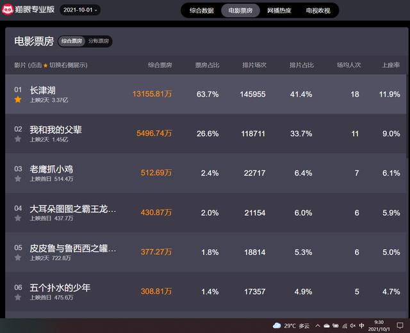Click the box office value 13155.81万
Image resolution: width=410 pixels, height=333 pixels.
click(152, 94)
